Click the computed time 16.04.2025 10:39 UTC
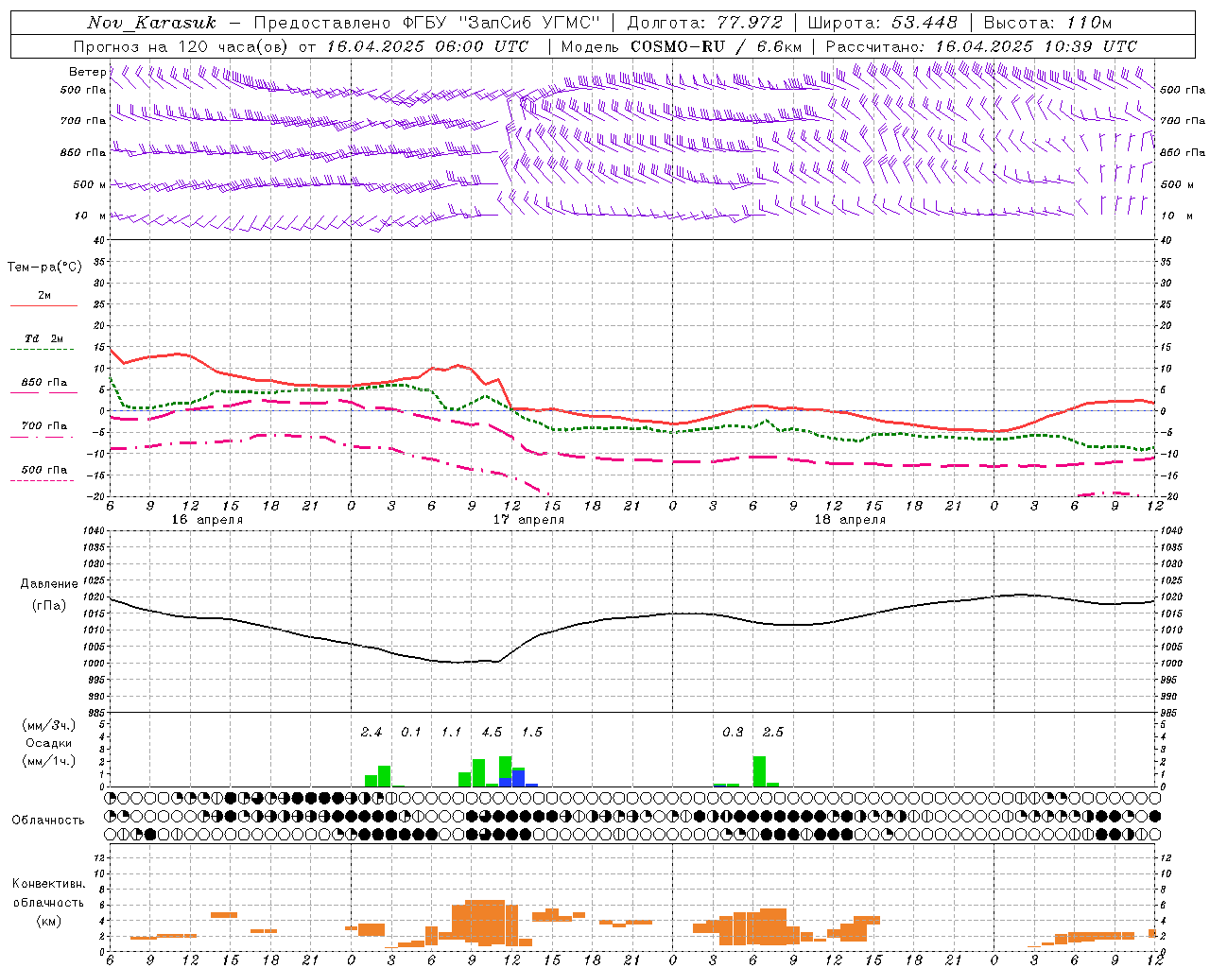 click(1036, 46)
